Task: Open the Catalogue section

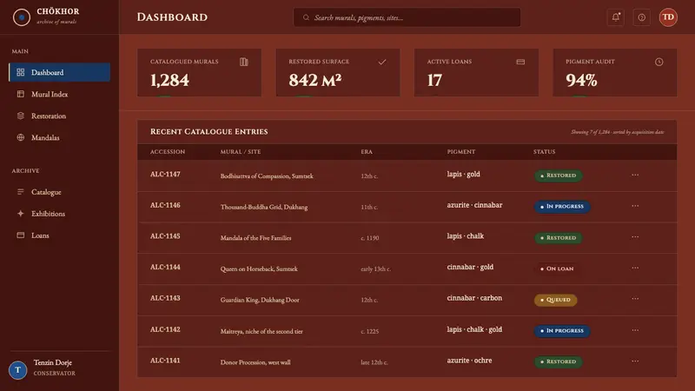Action: [59, 192]
